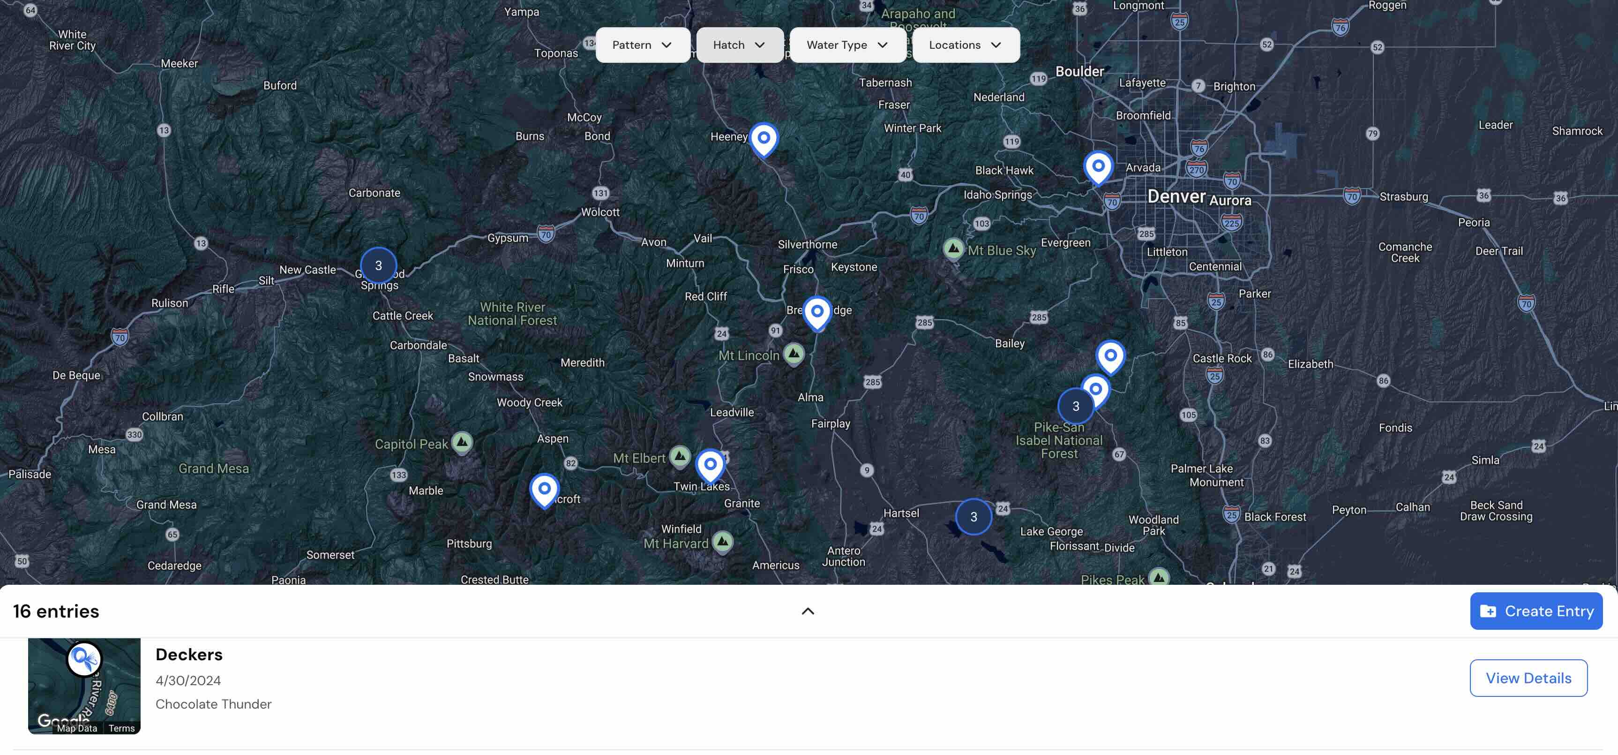The width and height of the screenshot is (1618, 755).
Task: Click the Map Data link
Action: [x=76, y=728]
